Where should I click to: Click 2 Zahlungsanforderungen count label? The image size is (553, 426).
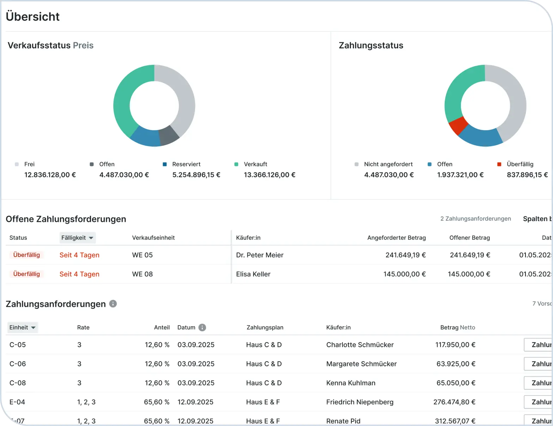tap(475, 219)
